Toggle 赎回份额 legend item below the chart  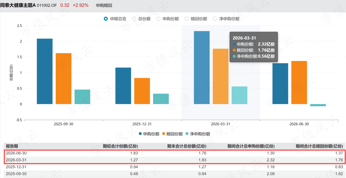point(172,134)
